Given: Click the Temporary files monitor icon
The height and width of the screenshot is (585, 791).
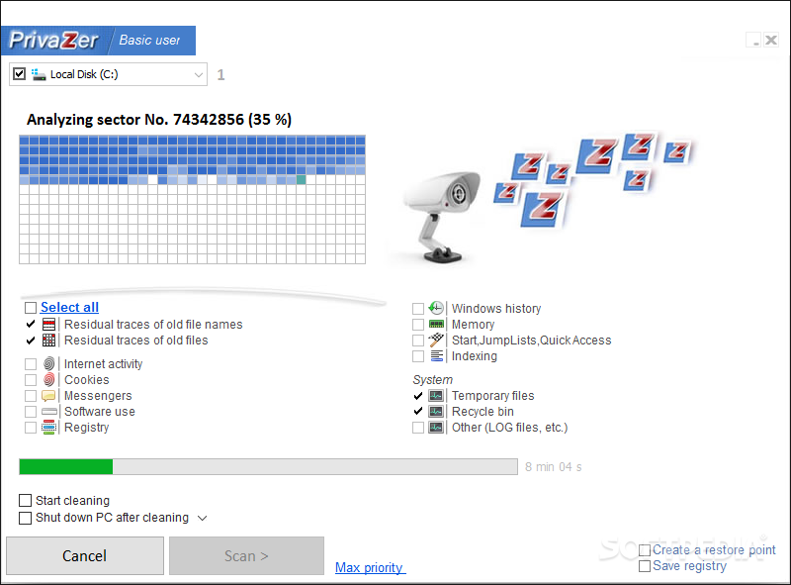Looking at the screenshot, I should click(x=436, y=396).
